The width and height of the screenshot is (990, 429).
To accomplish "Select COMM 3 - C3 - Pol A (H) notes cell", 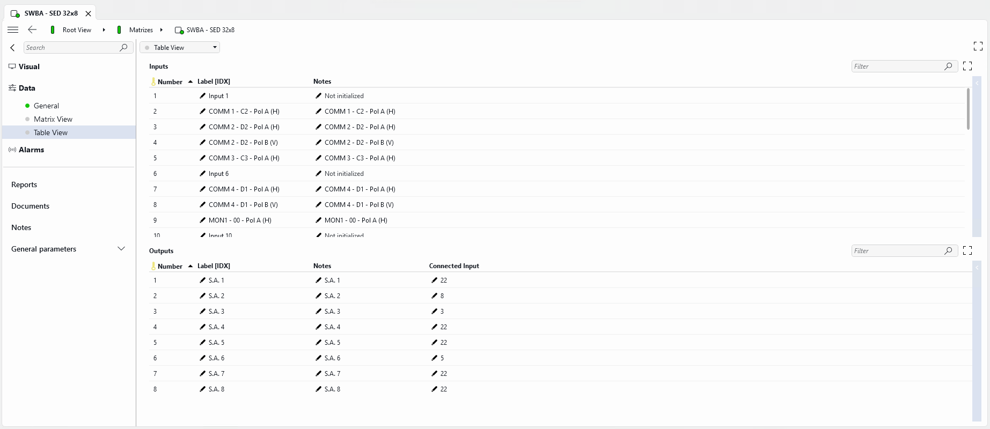I will pyautogui.click(x=360, y=158).
